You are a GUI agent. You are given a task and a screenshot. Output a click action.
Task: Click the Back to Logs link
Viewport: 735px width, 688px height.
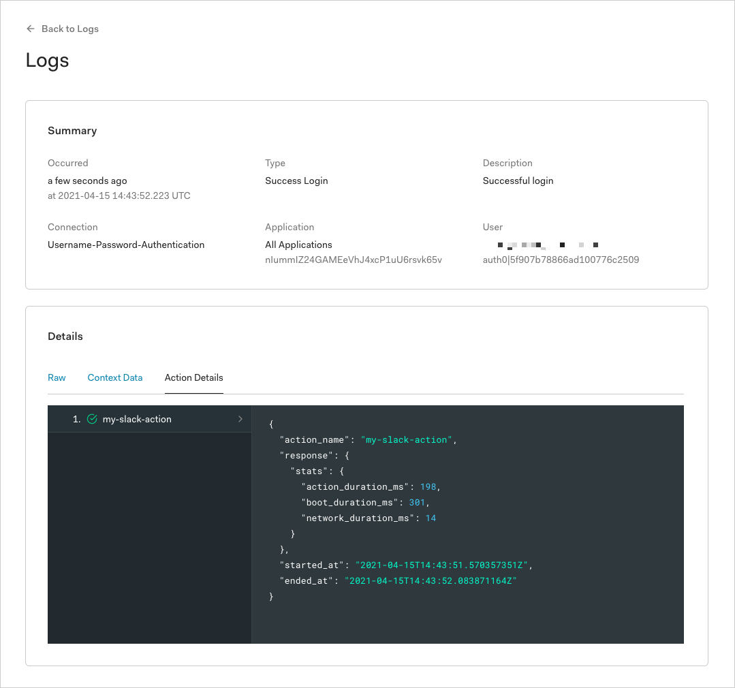70,29
